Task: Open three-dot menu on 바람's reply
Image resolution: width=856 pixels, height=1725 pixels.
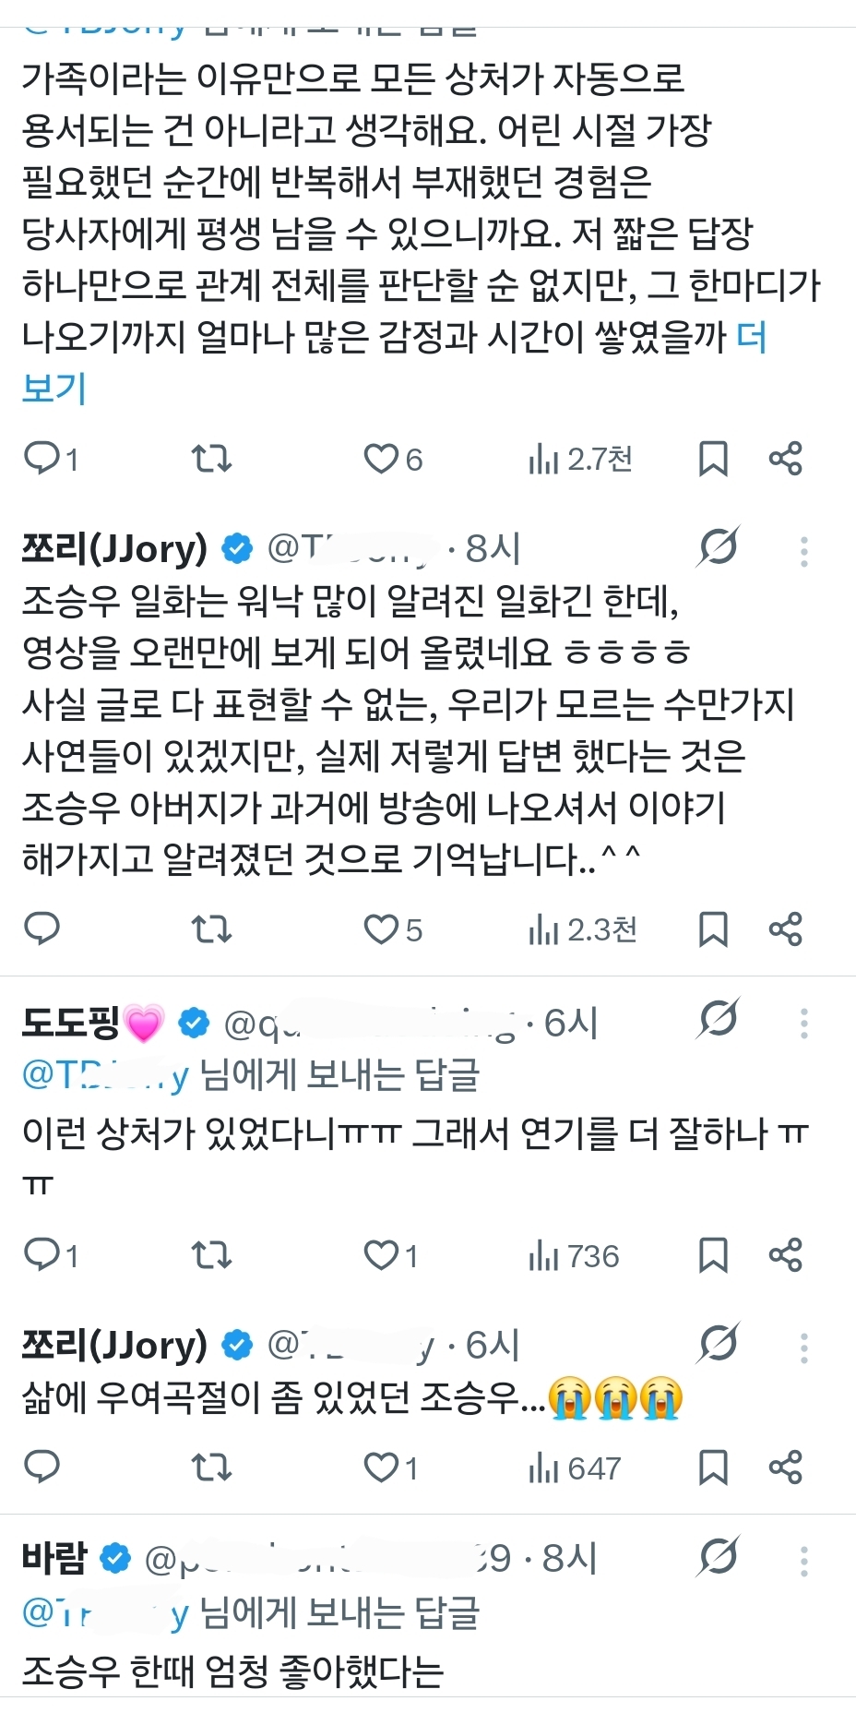Action: pyautogui.click(x=804, y=1561)
